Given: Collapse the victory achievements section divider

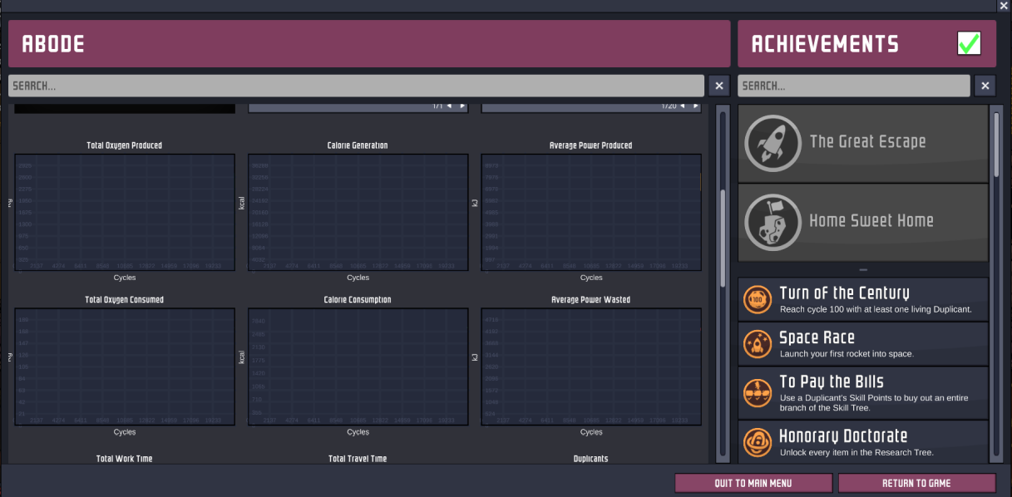Looking at the screenshot, I should click(863, 270).
